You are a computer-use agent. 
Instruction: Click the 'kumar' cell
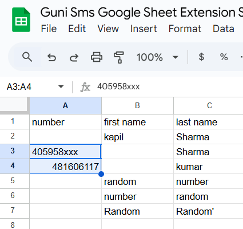pos(209,167)
